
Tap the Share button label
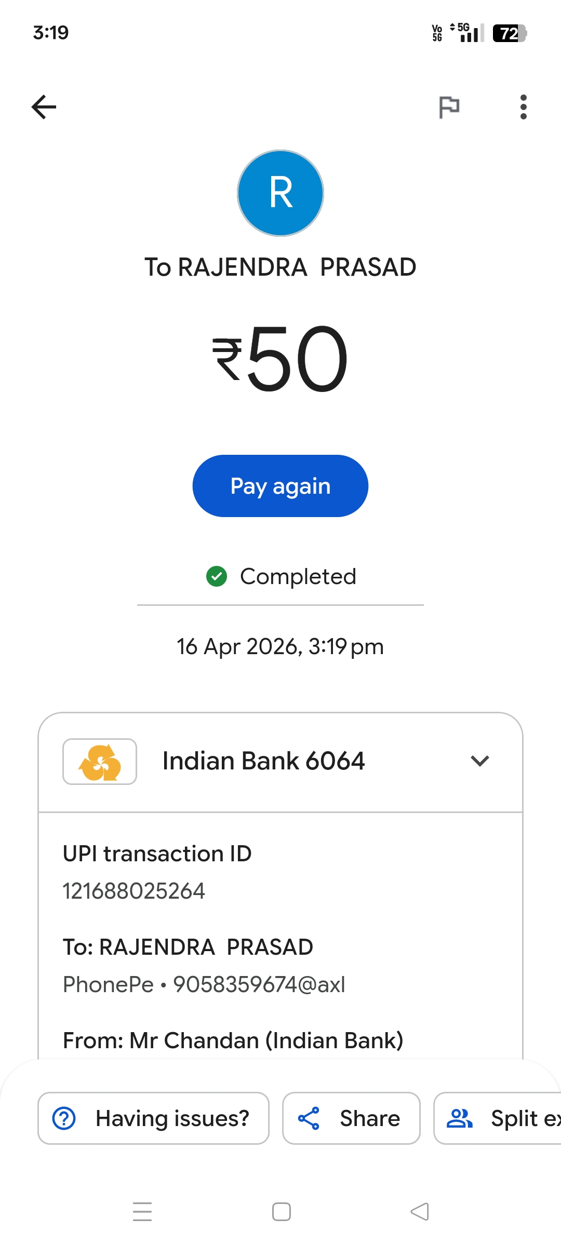370,1118
